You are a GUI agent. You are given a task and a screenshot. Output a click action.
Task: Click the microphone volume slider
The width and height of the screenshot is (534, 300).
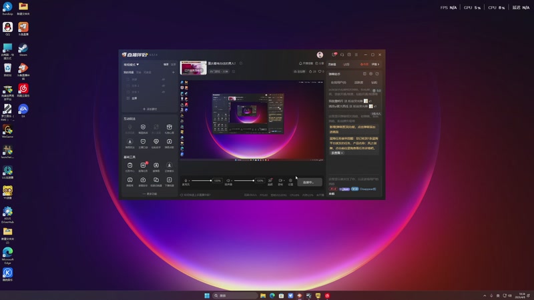tap(202, 181)
